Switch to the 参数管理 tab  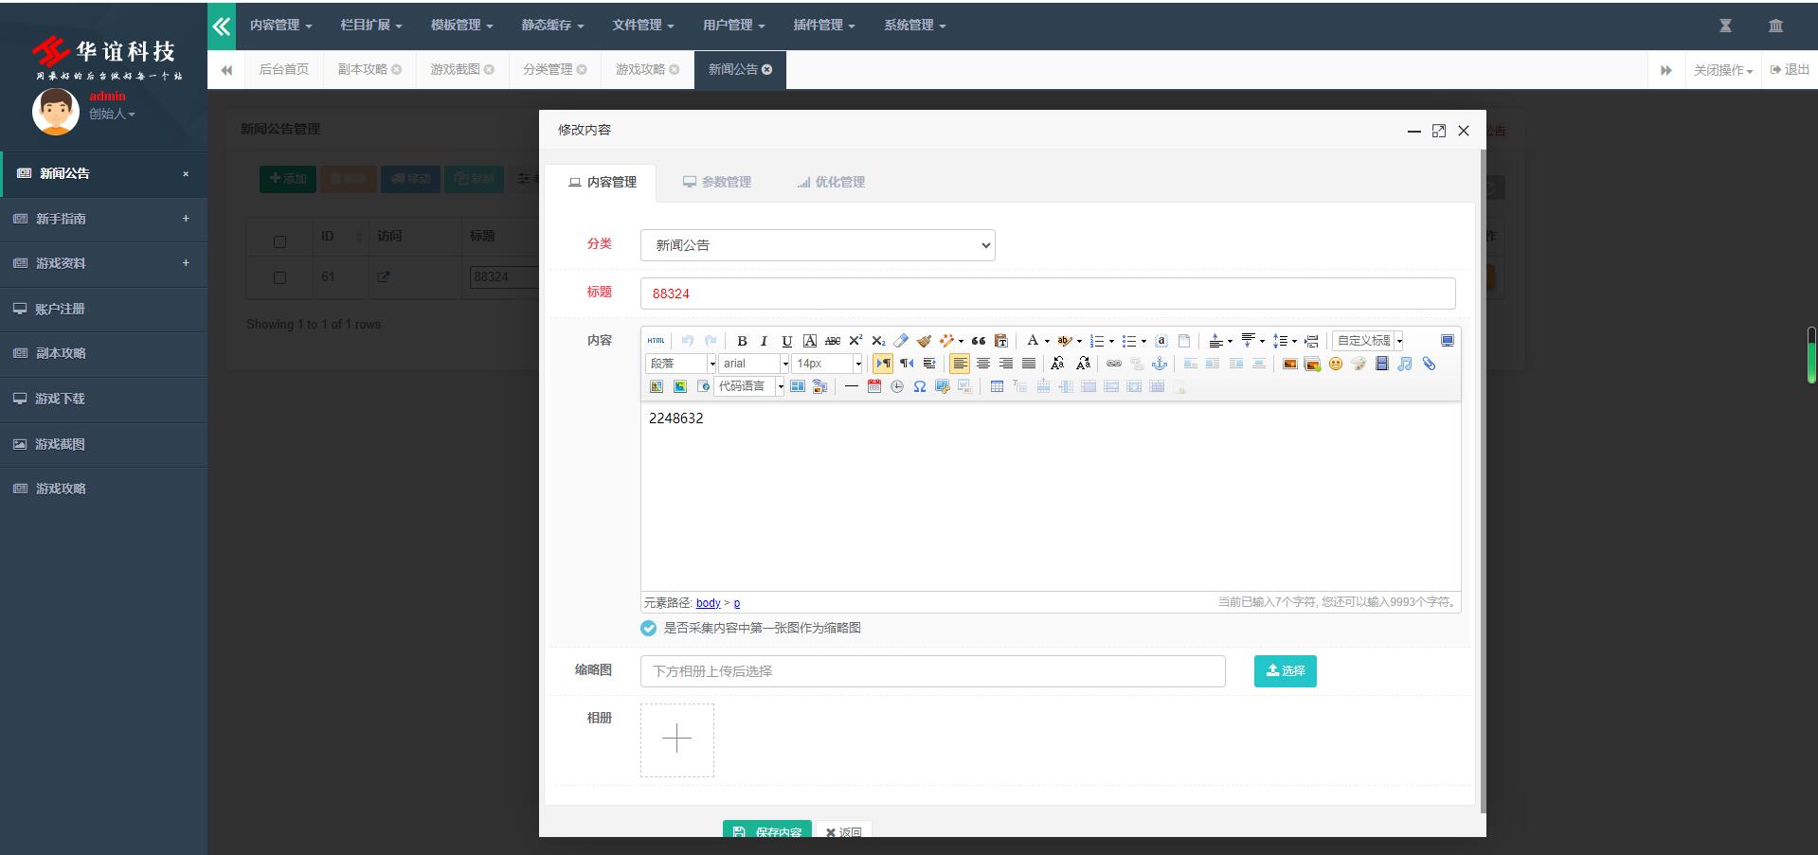coord(717,182)
